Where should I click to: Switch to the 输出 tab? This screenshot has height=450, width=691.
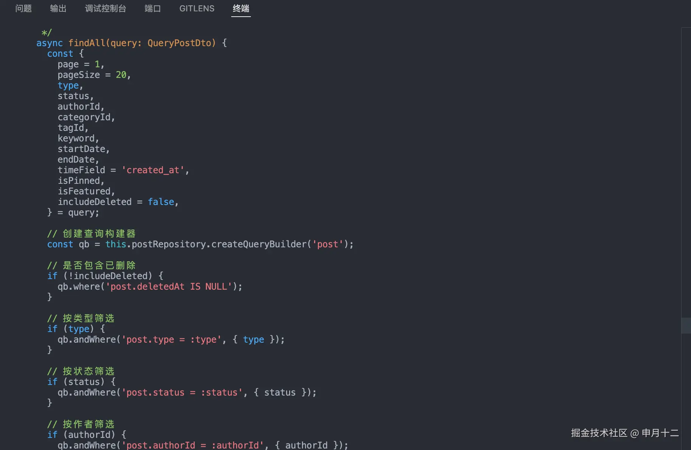tap(58, 8)
